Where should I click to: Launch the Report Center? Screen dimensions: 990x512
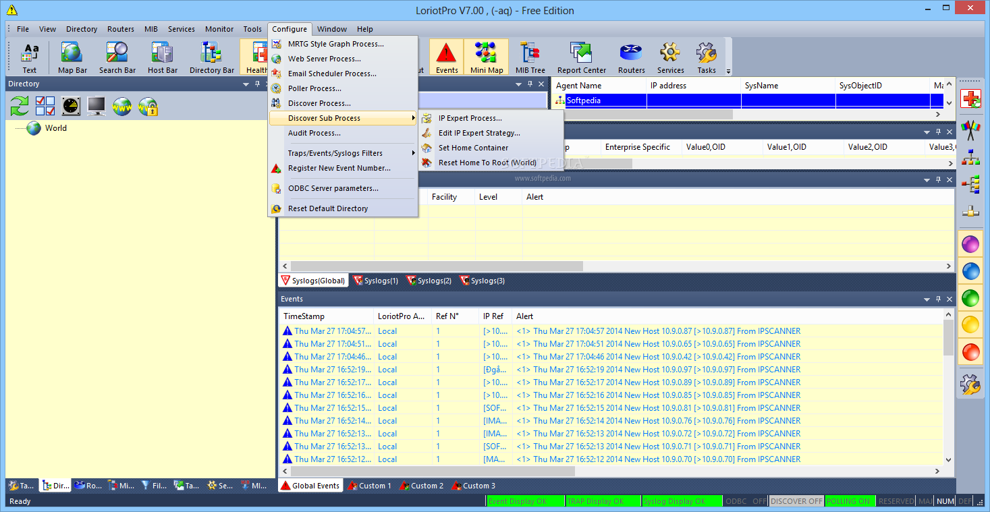(x=582, y=57)
